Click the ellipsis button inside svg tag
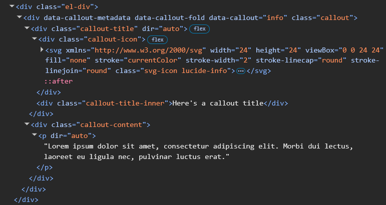 pos(240,71)
